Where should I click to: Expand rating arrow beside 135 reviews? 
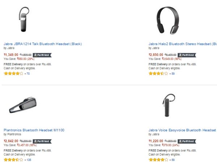25,160
